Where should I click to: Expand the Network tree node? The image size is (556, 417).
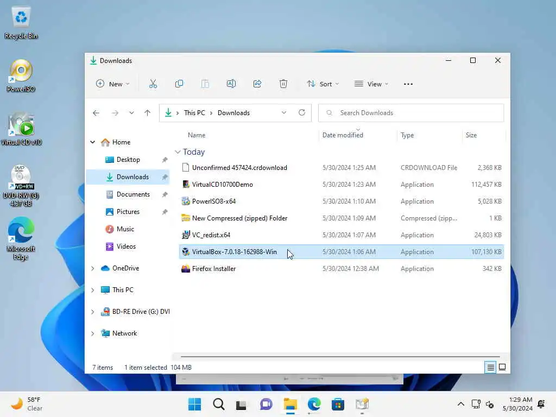point(92,333)
